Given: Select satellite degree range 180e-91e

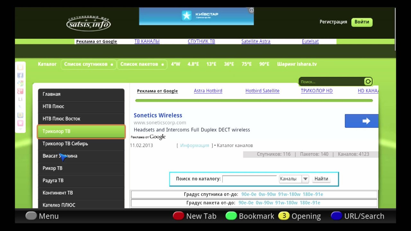Looking at the screenshot, I should coord(313,194).
